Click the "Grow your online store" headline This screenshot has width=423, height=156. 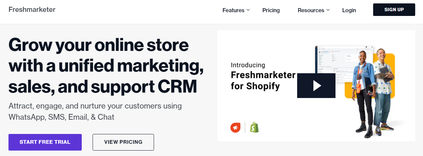tap(106, 66)
